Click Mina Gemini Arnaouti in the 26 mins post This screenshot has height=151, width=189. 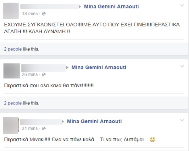pyautogui.click(x=99, y=68)
